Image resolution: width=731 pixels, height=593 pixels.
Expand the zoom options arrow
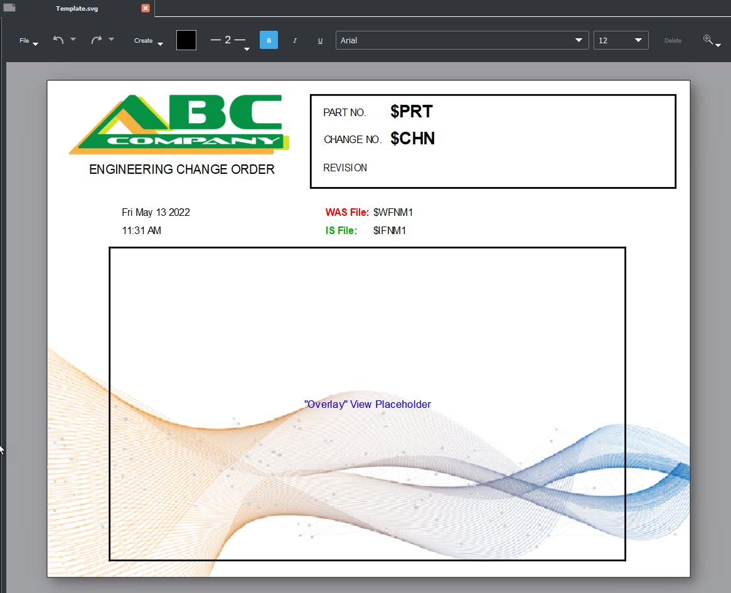[717, 44]
